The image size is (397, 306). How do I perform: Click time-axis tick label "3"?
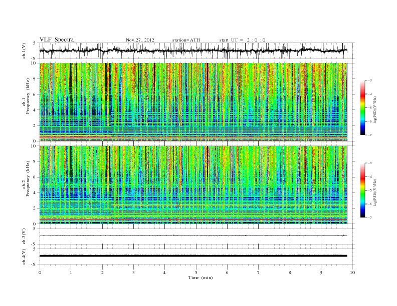pos(133,272)
